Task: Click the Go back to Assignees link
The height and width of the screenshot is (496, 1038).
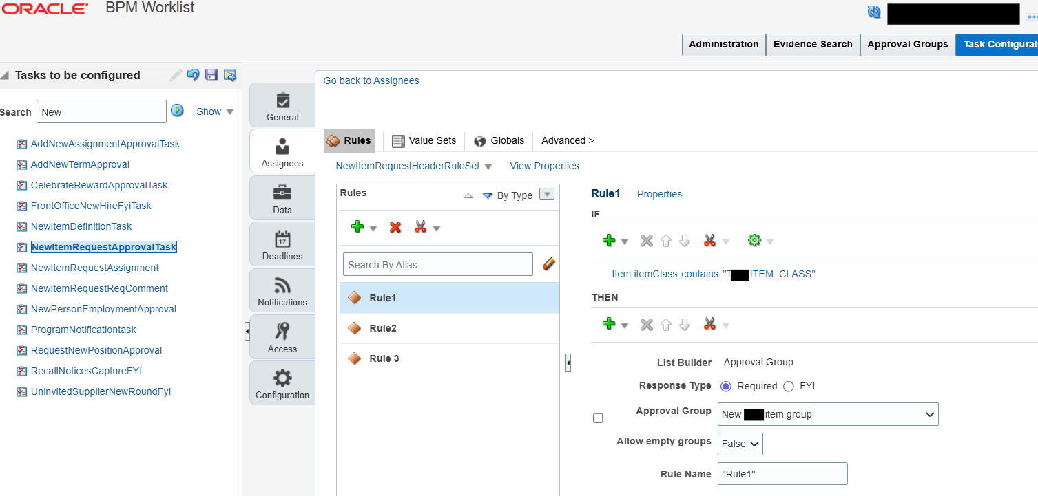Action: point(371,80)
